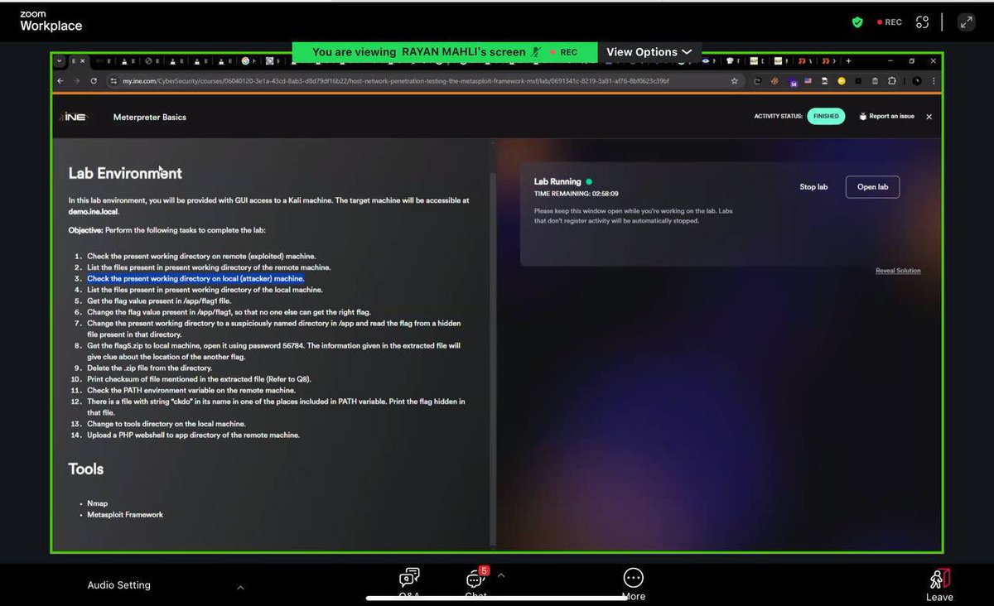Screen dimensions: 994x606
Task: Click the purple extension badge showing 14
Action: (x=793, y=82)
